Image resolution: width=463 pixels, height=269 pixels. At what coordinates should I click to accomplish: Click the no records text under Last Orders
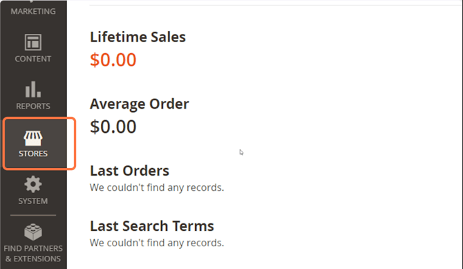pos(157,187)
